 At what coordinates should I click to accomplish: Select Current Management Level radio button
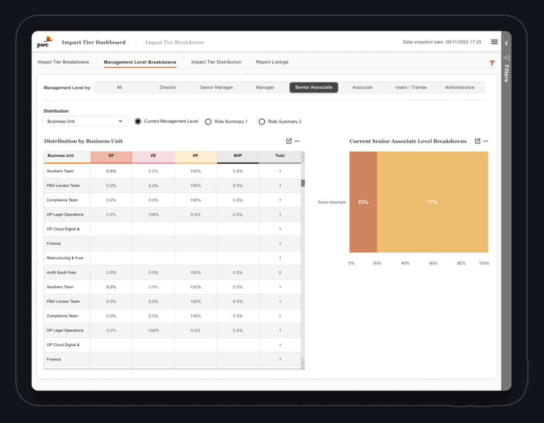tap(138, 121)
